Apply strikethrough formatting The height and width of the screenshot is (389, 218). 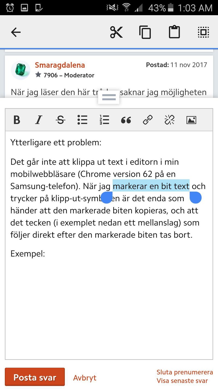coord(60,120)
